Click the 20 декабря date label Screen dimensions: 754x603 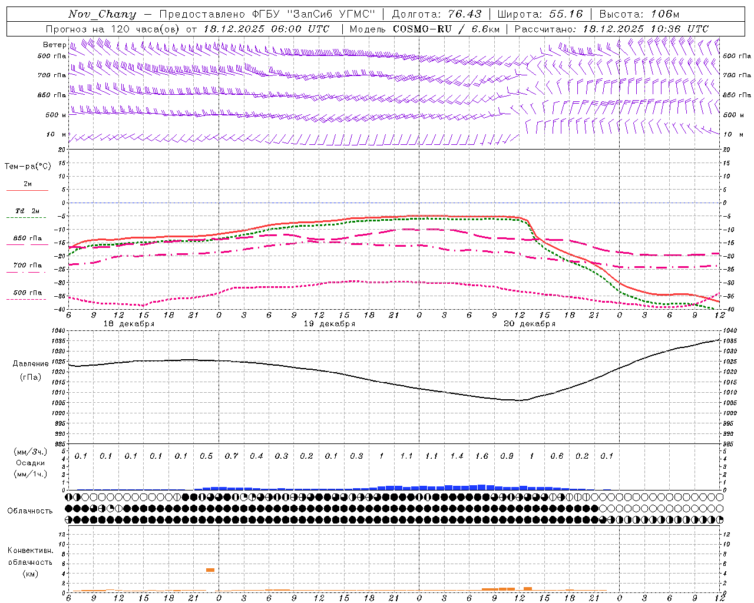coord(530,324)
